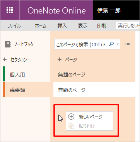The height and width of the screenshot is (142, 140).
Task: Click the clipboard paste icon
Action: [71, 126]
